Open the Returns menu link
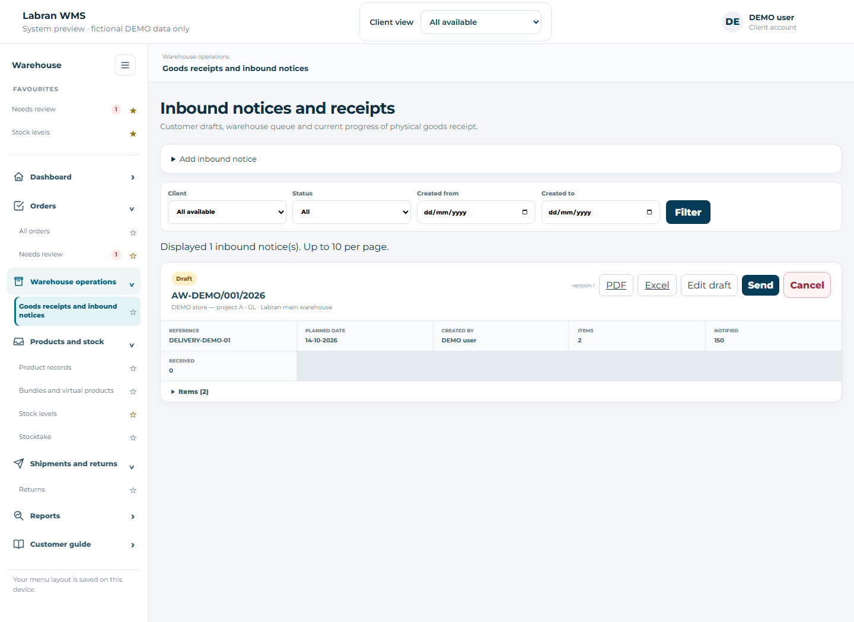 pos(32,489)
